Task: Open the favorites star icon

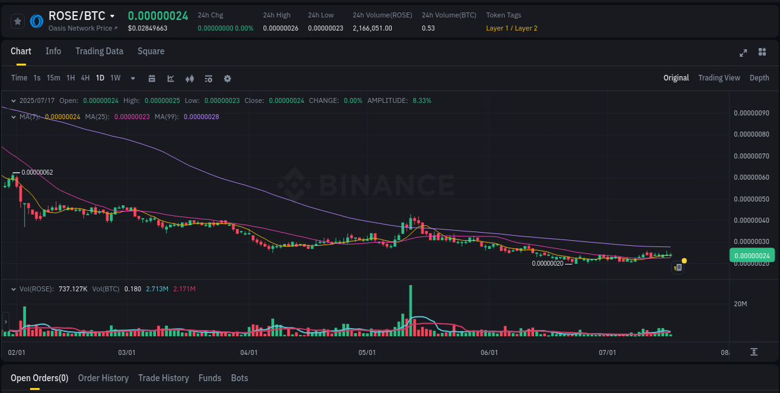Action: click(17, 21)
